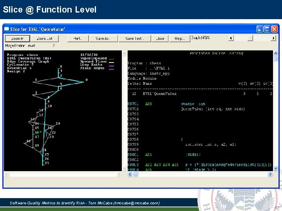Click the Help button

(x=179, y=38)
